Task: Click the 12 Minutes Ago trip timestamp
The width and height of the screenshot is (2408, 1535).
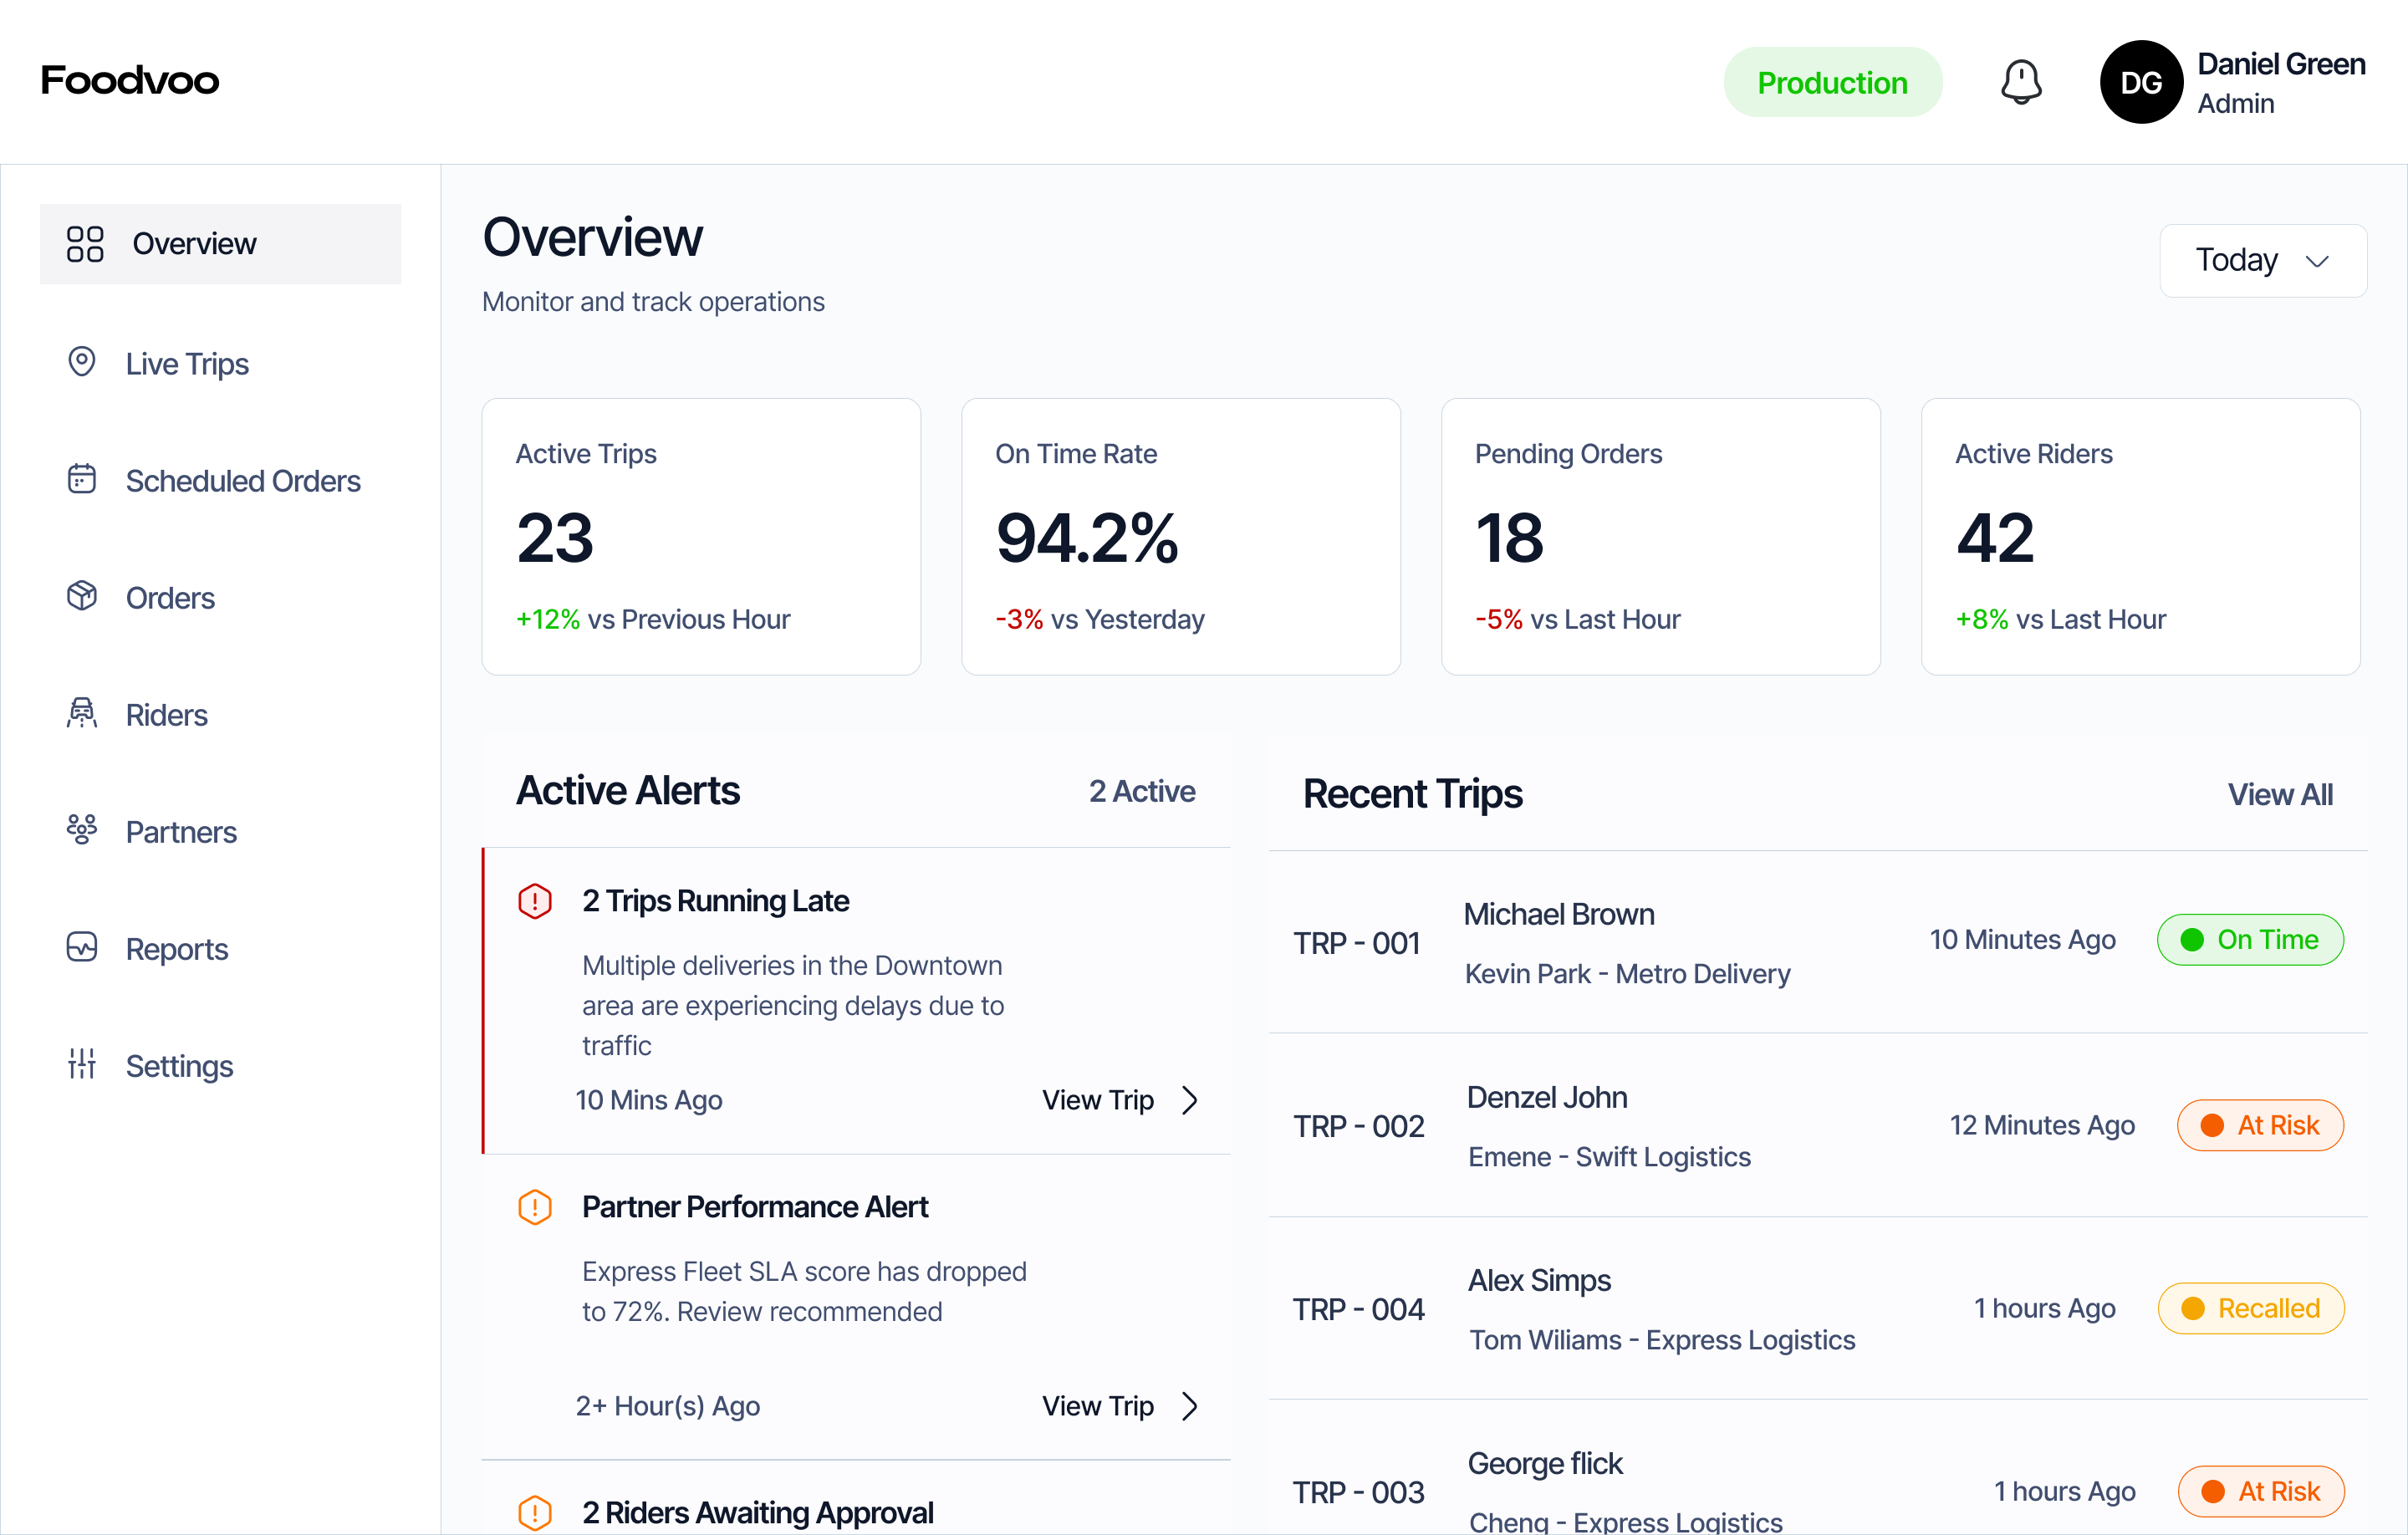Action: click(2042, 1125)
